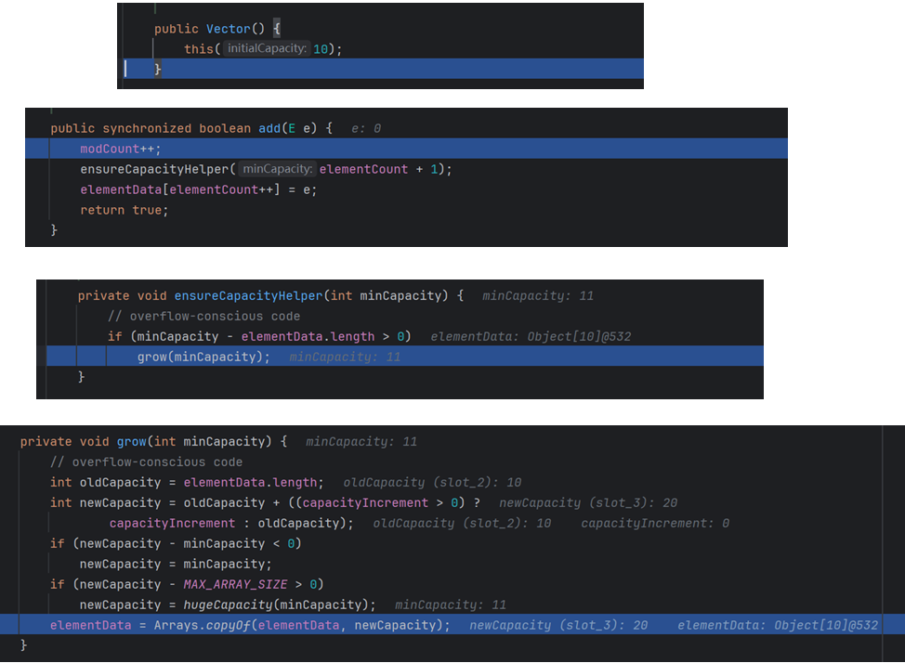Image resolution: width=905 pixels, height=663 pixels.
Task: Click the 'newCapacity (slot_3): 20' hint beside int newCapacity
Action: 588,503
